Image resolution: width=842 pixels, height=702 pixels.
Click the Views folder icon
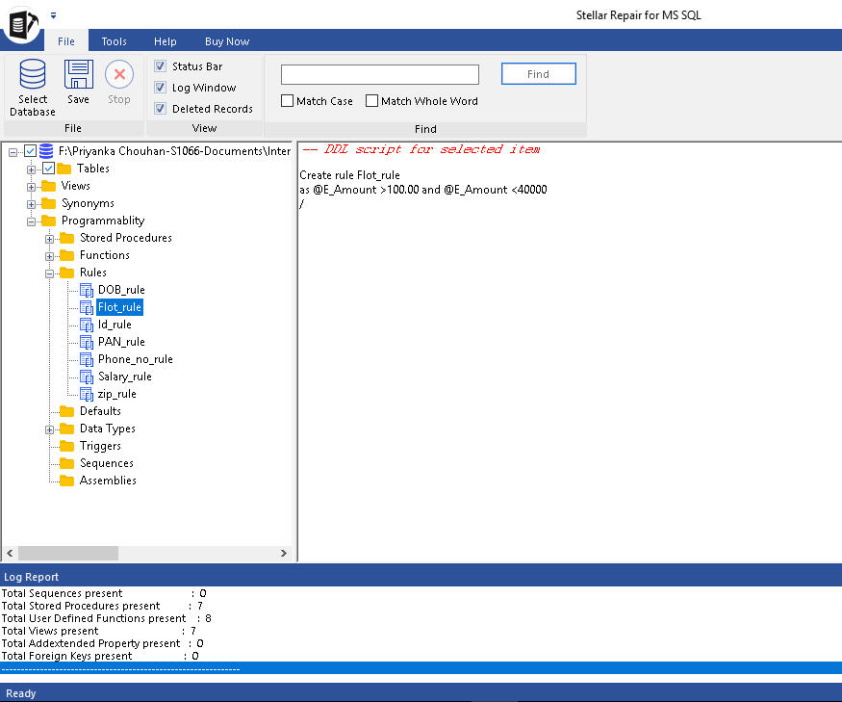48,186
